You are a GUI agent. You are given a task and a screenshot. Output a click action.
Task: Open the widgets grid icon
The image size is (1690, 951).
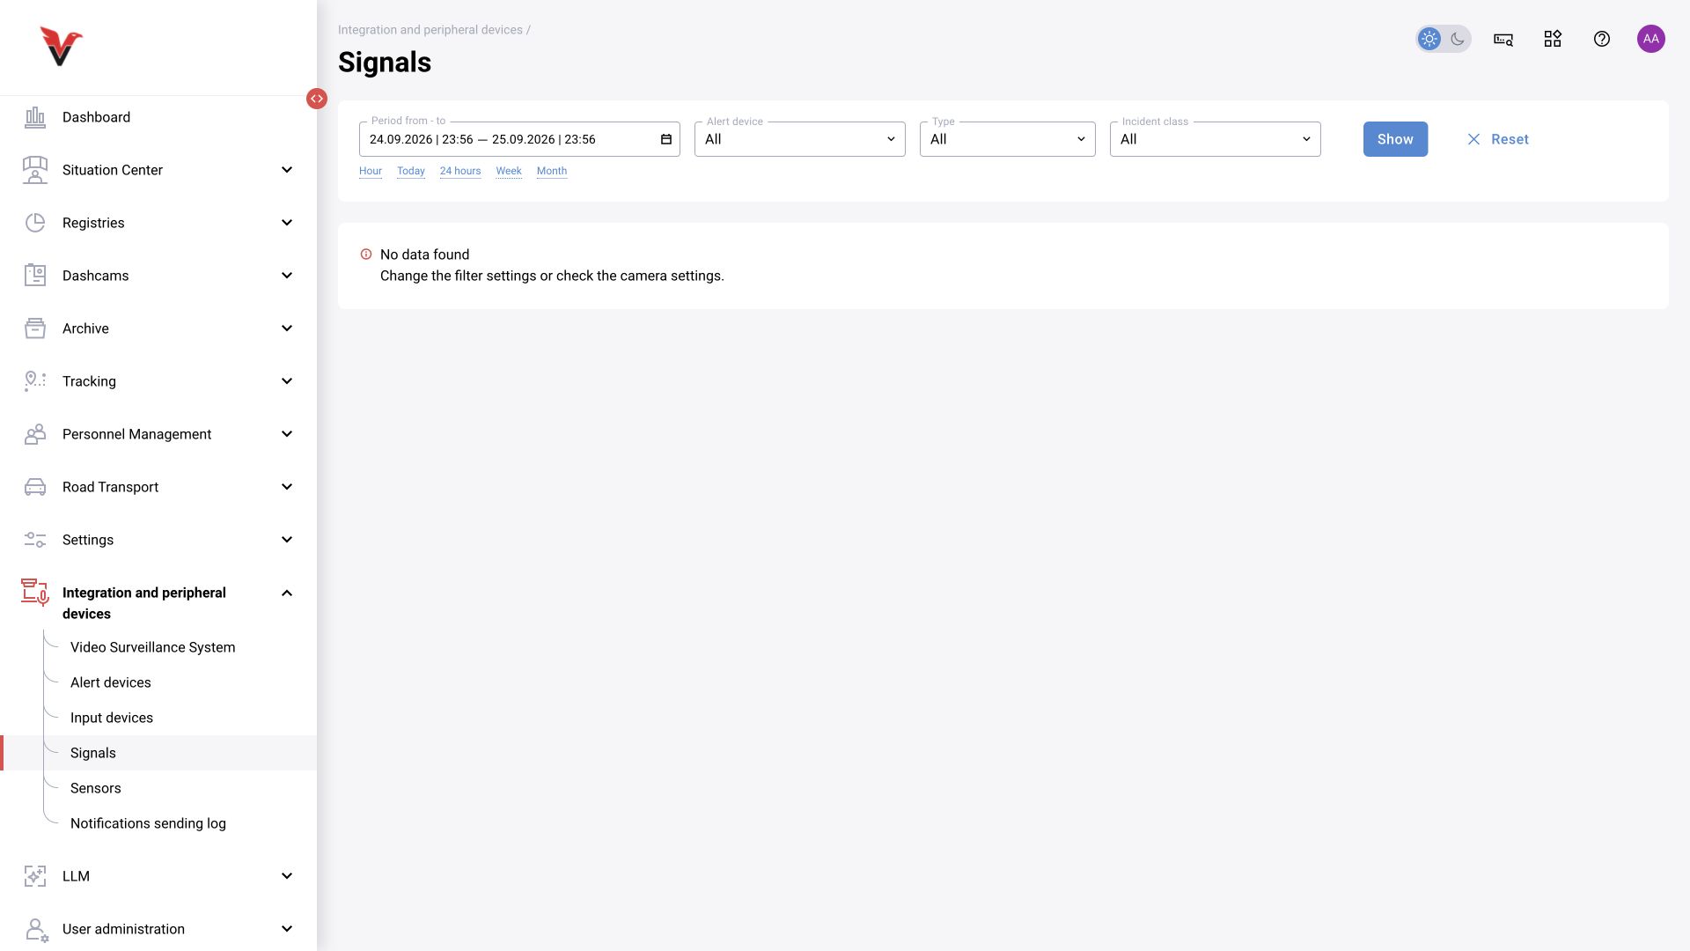[x=1553, y=39]
